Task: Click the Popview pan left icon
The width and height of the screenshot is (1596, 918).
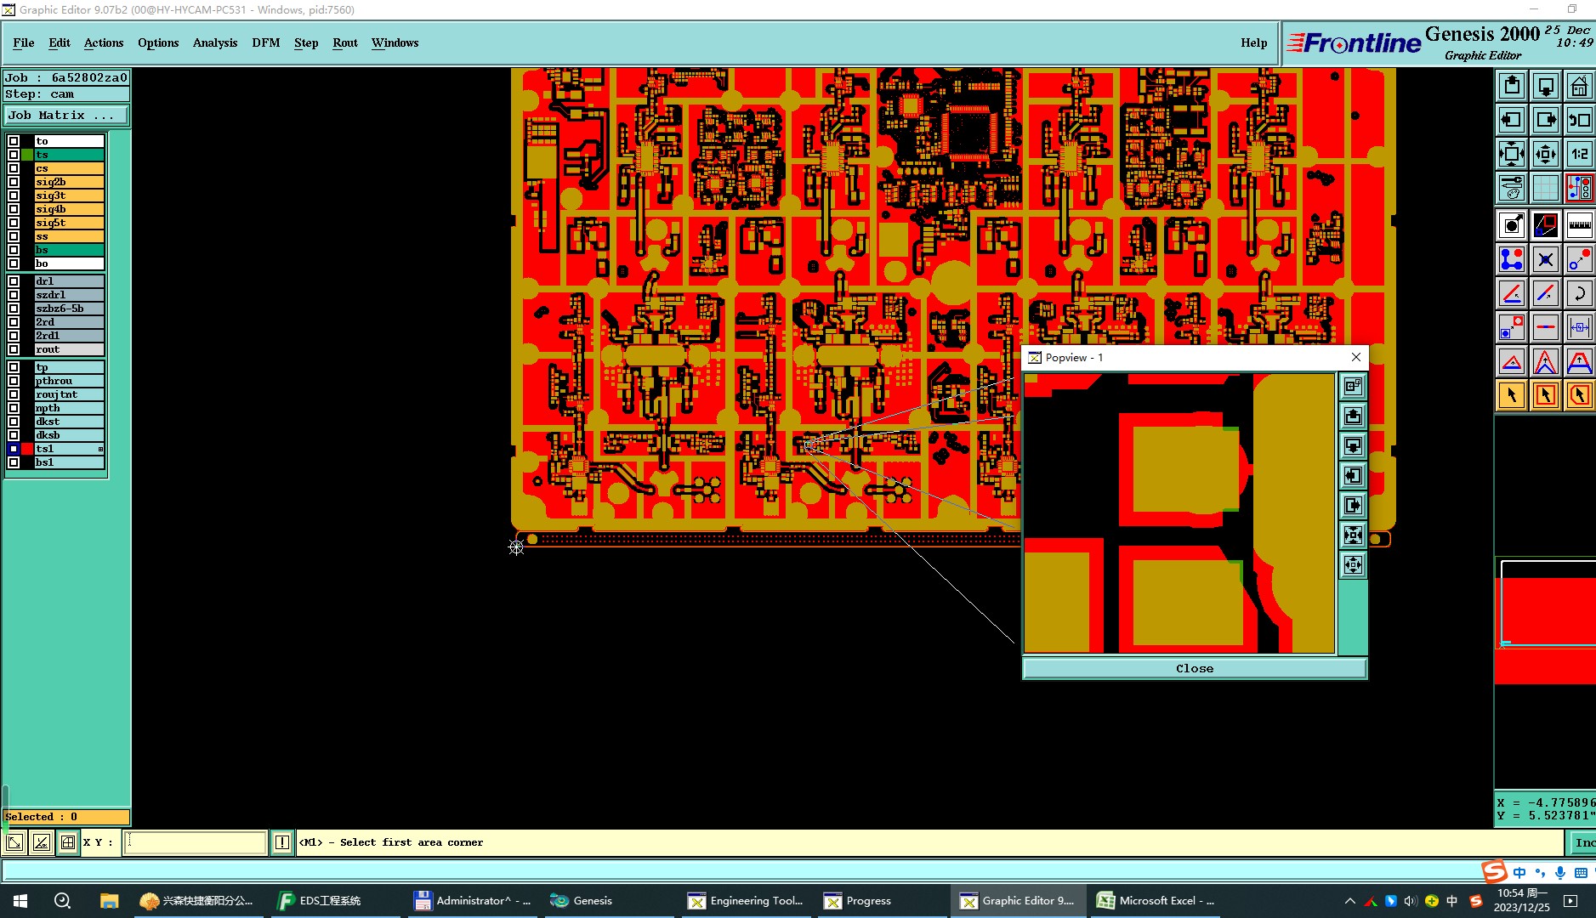Action: 1353,476
